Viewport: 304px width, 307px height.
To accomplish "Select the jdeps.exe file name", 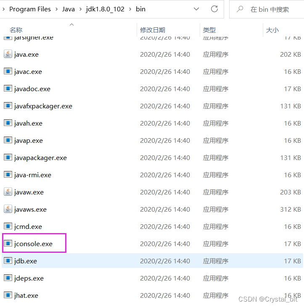I will click(29, 278).
